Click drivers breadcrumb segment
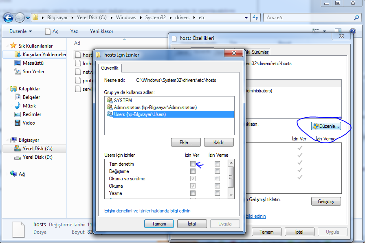Screen dimensions: 365x243 tap(182, 18)
